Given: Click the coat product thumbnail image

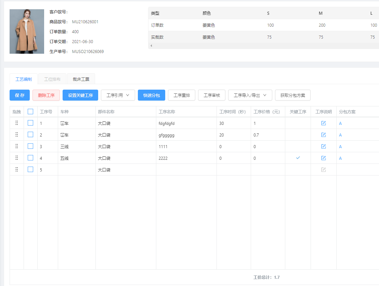Looking at the screenshot, I should pyautogui.click(x=27, y=31).
